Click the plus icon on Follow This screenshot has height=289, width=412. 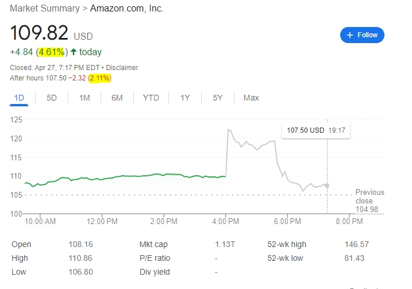[350, 35]
